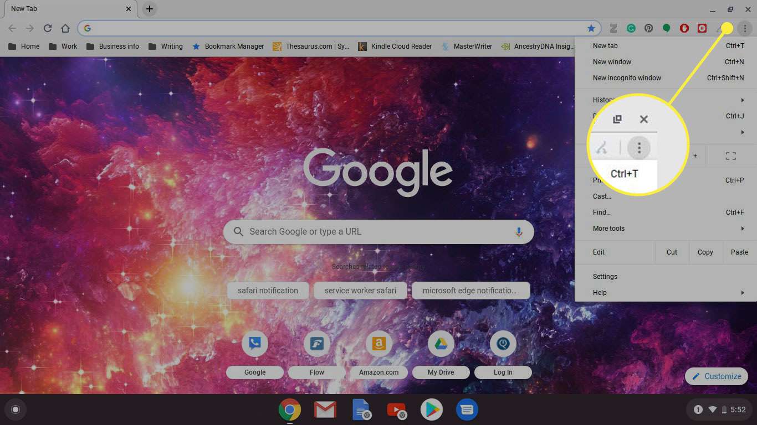Click the safari notification suggestion chip

(268, 291)
